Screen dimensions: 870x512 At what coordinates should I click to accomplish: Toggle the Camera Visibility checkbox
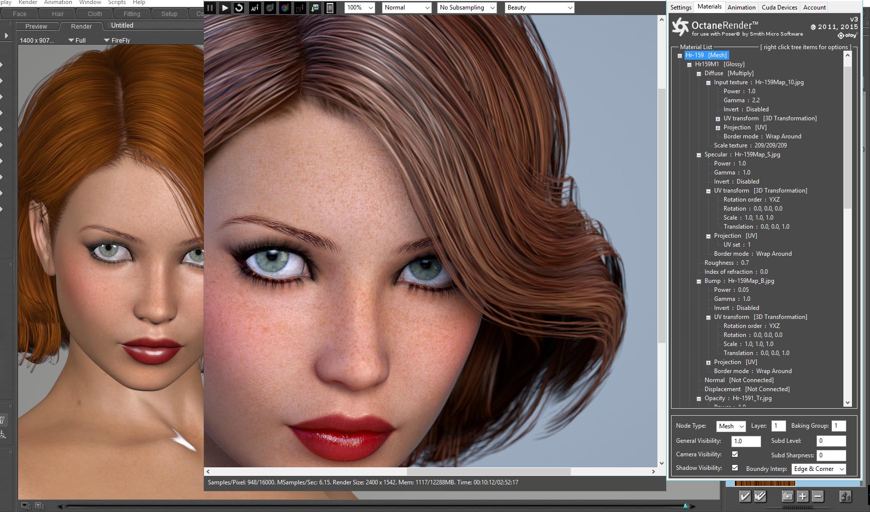tap(735, 454)
